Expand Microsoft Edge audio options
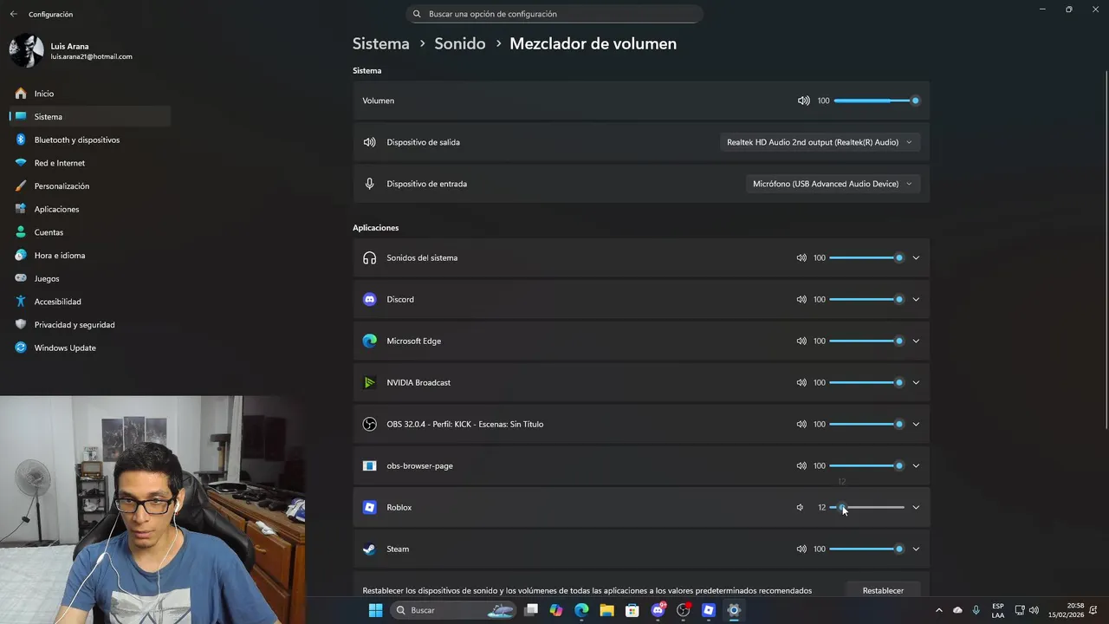This screenshot has height=624, width=1109. click(x=916, y=341)
